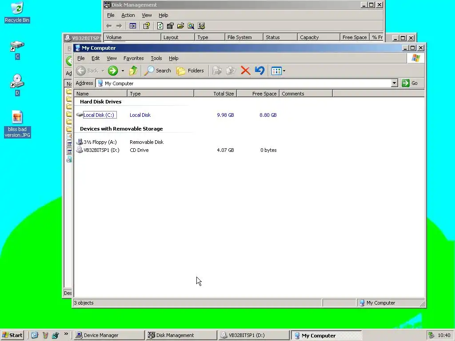This screenshot has width=455, height=341.
Task: Click the 8.80 GB free space value
Action: pyautogui.click(x=268, y=115)
